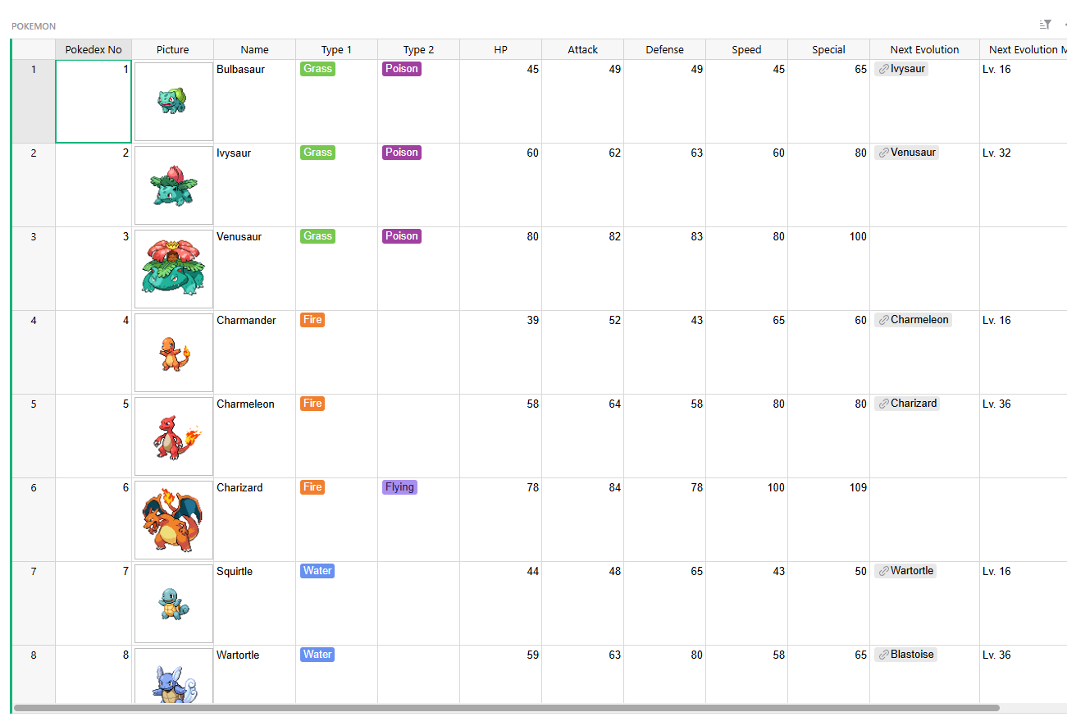
Task: Click the horizontal scrollbar at the table bottom
Action: [507, 708]
